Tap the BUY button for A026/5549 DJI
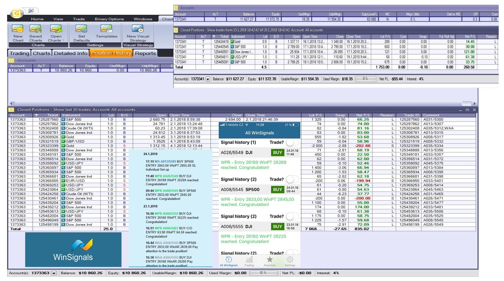The image size is (504, 281). pos(277,153)
